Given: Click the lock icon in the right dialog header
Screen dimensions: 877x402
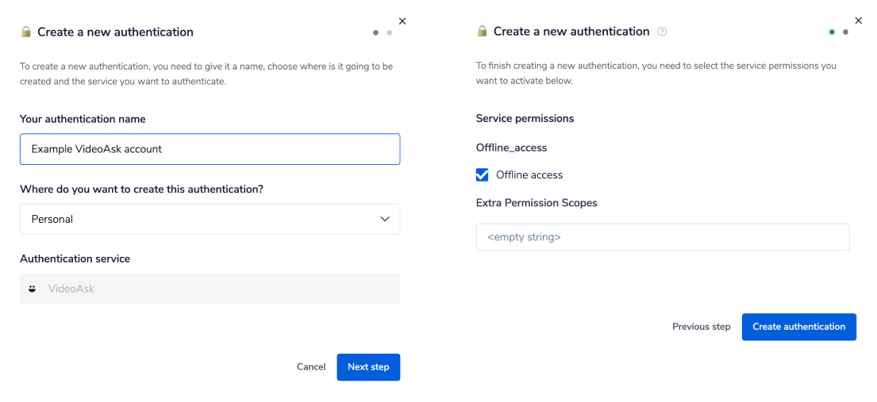Looking at the screenshot, I should point(482,32).
